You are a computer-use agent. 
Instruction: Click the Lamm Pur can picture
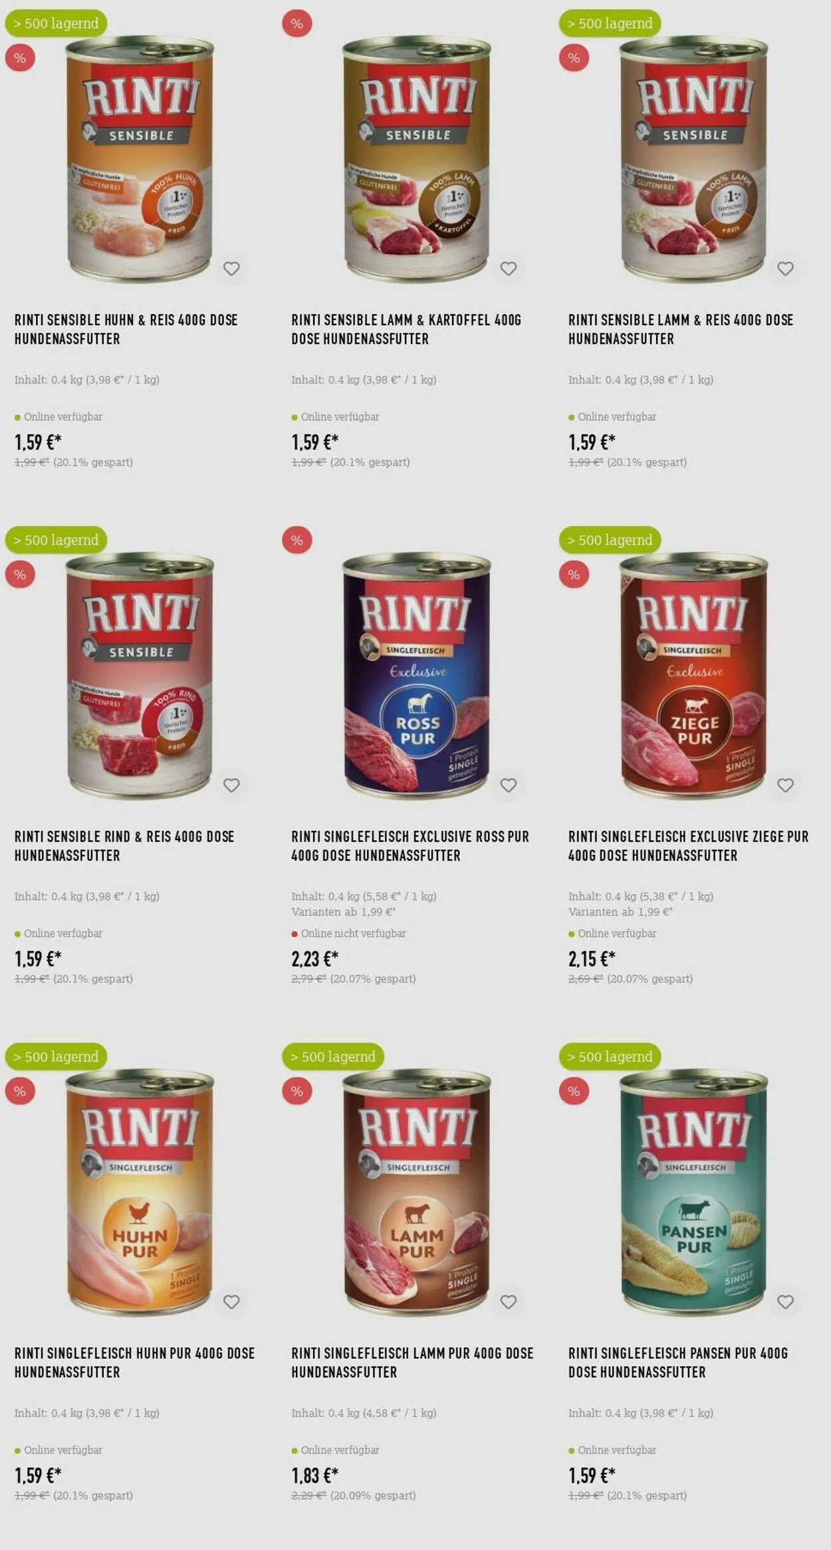[x=417, y=1192]
